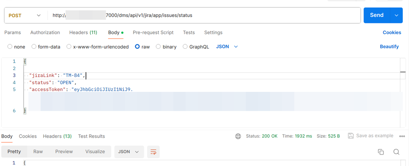Open the POST method dropdown

(x=25, y=16)
